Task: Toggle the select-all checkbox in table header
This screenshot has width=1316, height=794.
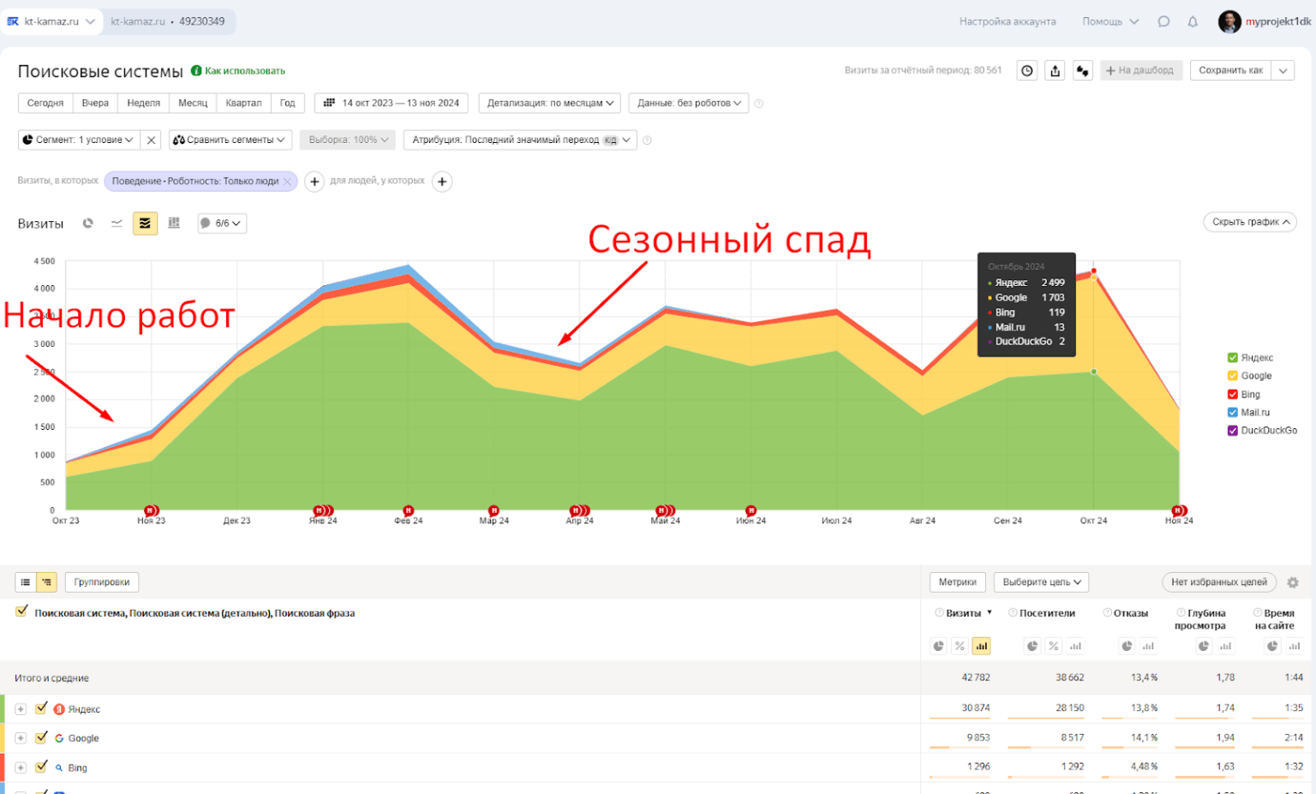Action: coord(22,612)
